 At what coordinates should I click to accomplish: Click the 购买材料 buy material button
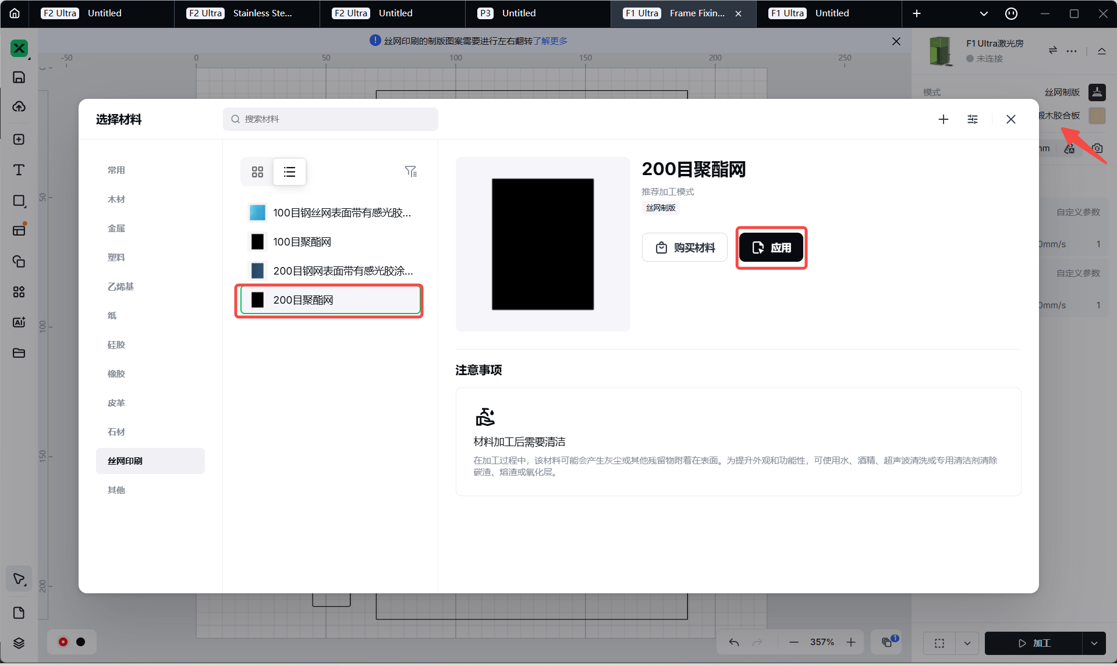(685, 248)
